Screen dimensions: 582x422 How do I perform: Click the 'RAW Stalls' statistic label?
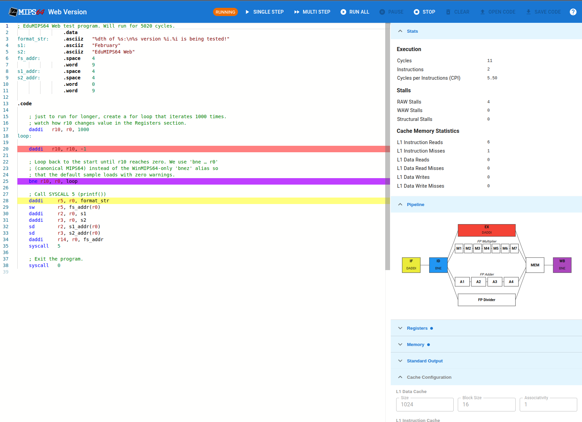[409, 102]
